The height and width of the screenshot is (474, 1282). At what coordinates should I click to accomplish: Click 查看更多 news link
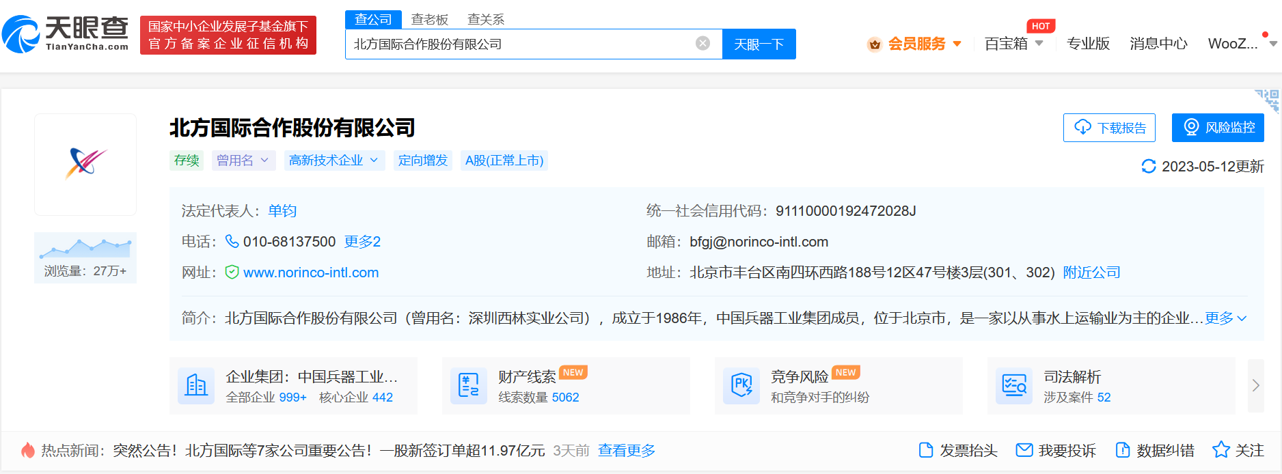[627, 451]
